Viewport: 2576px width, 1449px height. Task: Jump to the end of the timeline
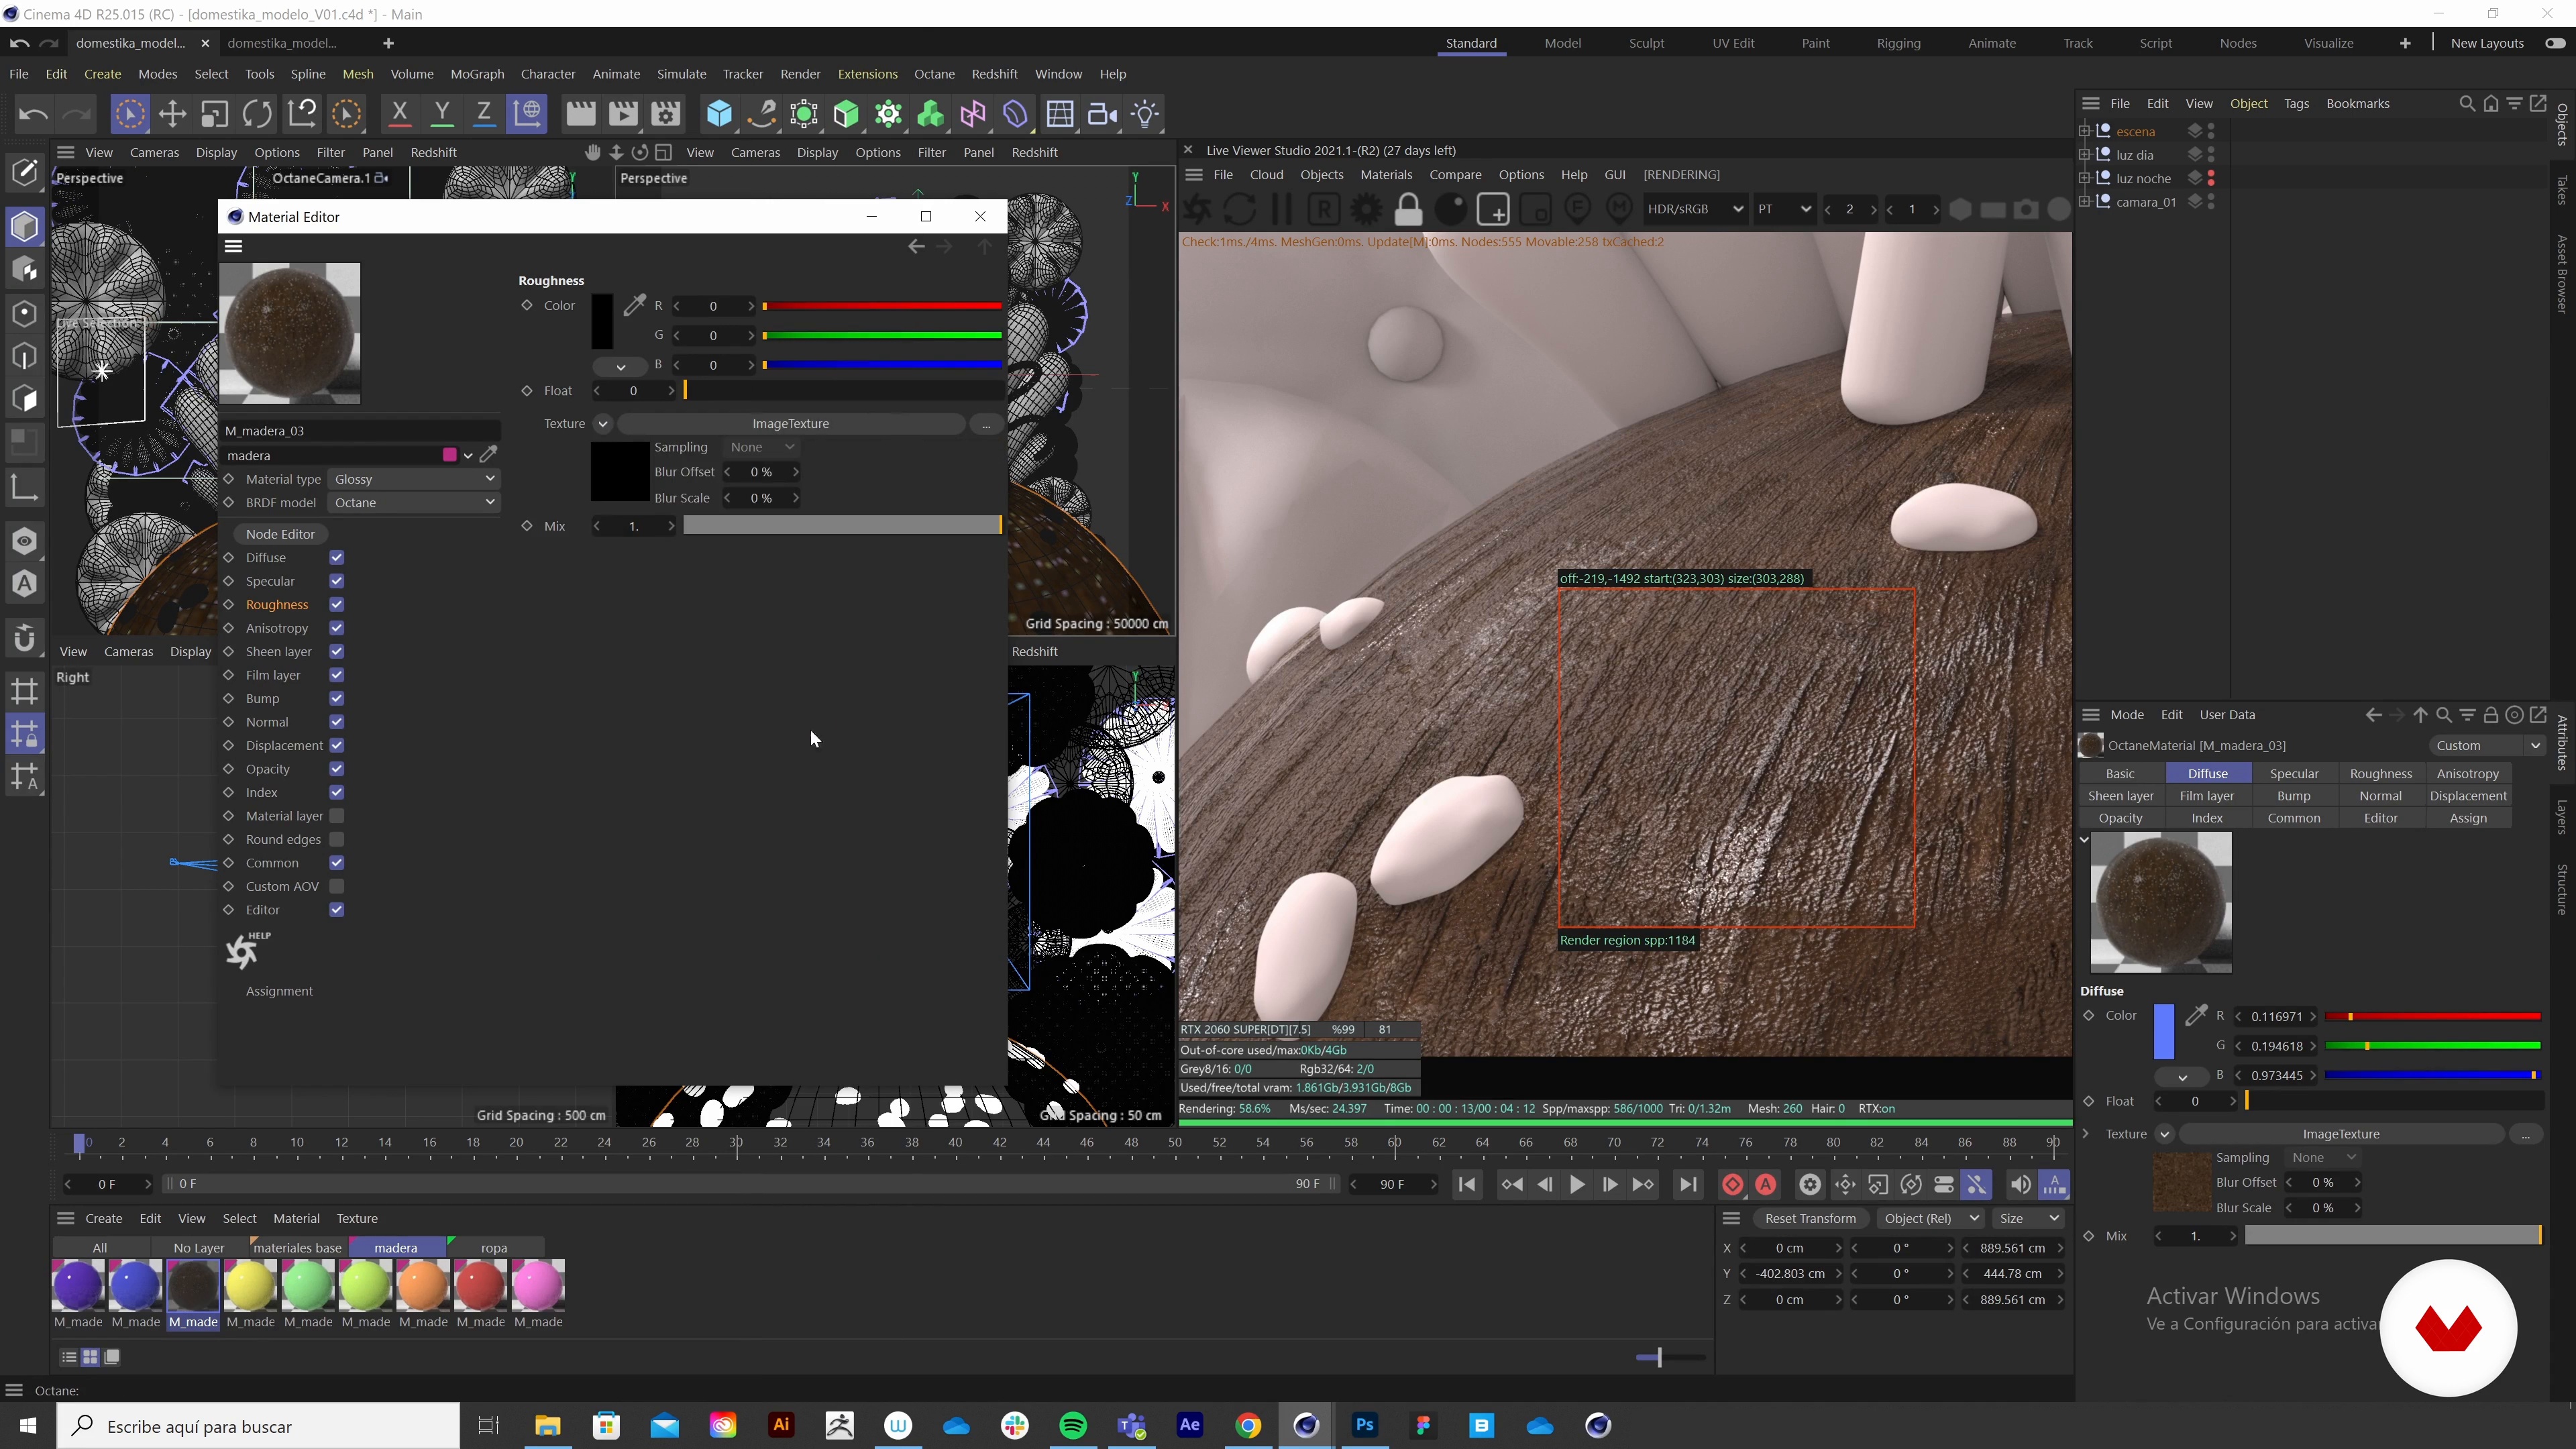[x=1688, y=1184]
